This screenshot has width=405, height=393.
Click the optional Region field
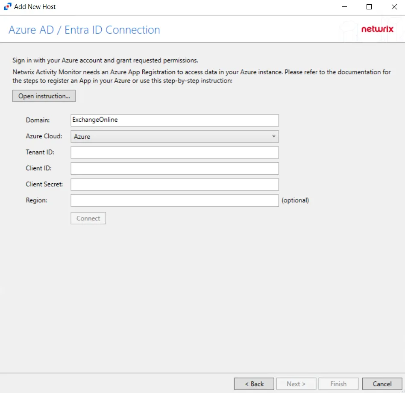[x=175, y=200]
